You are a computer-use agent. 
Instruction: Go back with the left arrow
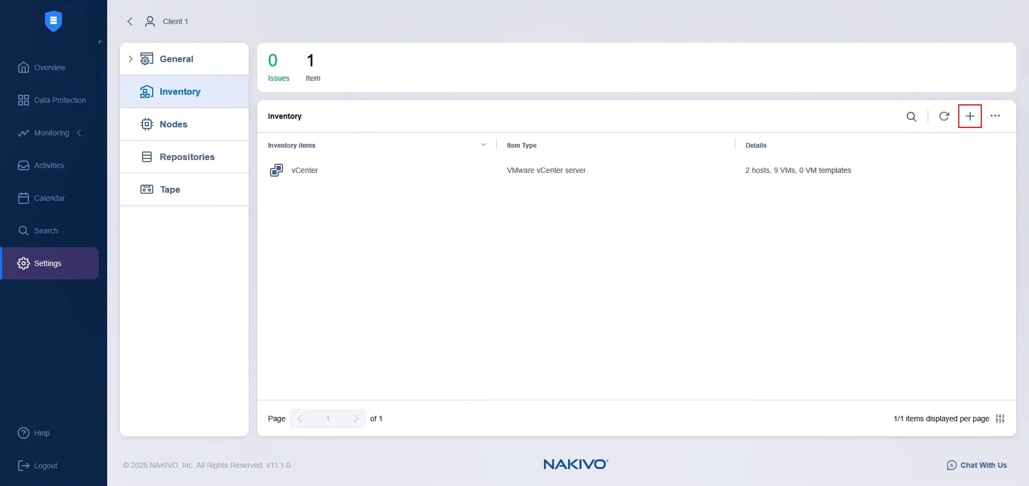[x=130, y=21]
